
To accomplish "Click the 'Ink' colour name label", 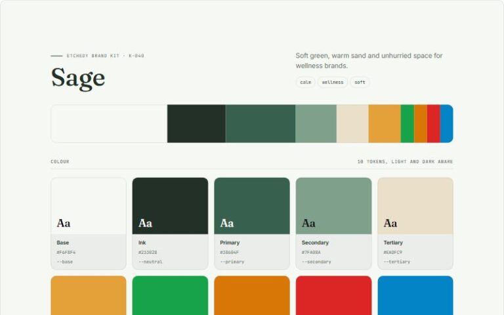I will pyautogui.click(x=142, y=242).
